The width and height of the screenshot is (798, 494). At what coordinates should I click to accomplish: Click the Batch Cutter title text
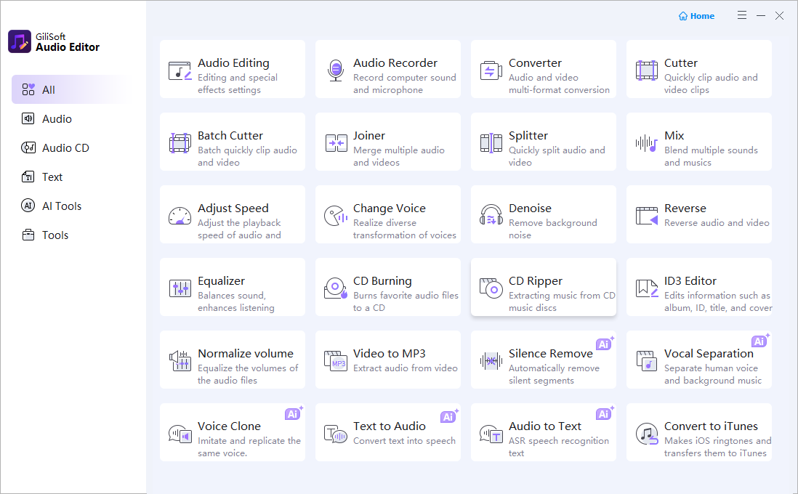pyautogui.click(x=230, y=135)
